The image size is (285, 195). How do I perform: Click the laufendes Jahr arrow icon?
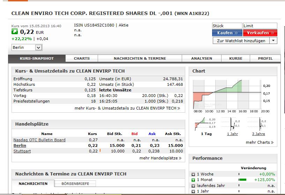point(194,186)
